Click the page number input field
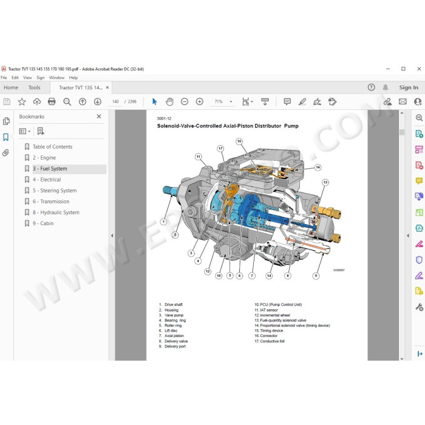 [115, 101]
